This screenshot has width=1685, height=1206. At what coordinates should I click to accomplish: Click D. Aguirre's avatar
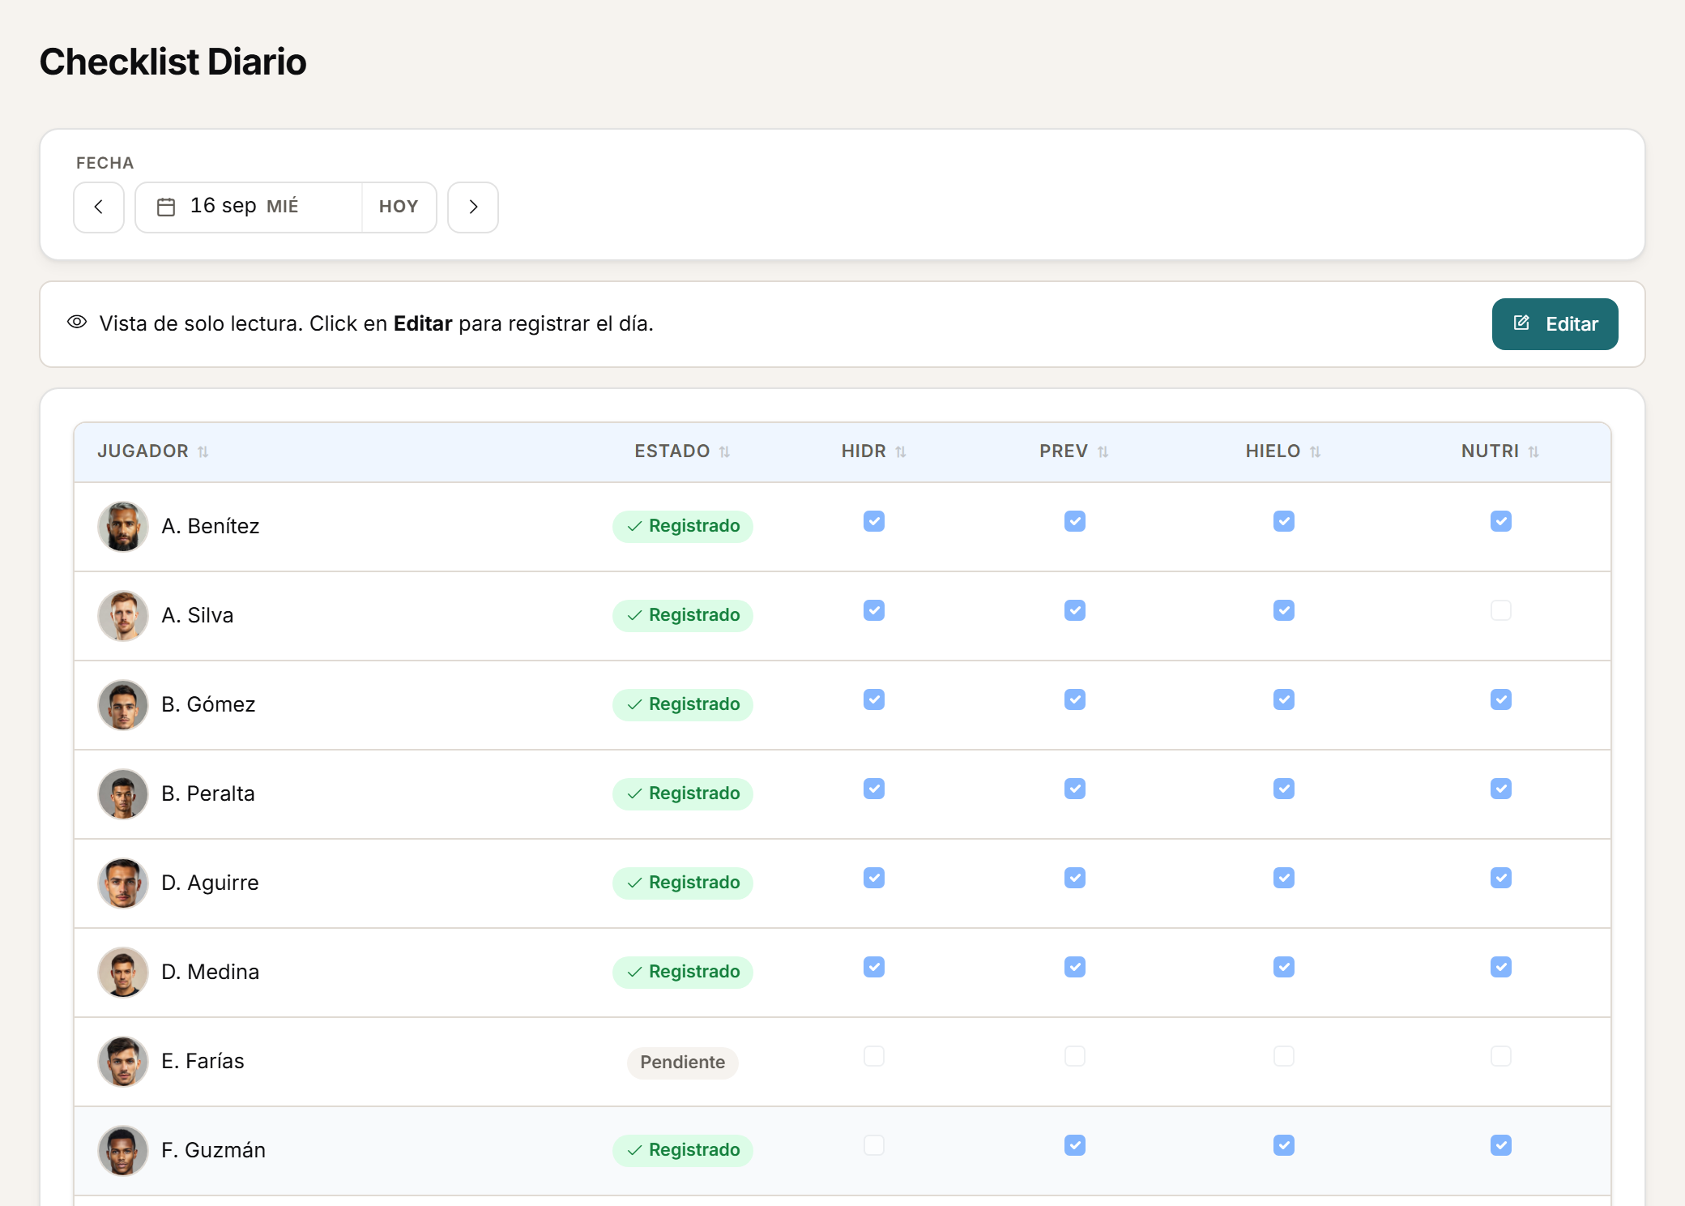click(x=123, y=883)
